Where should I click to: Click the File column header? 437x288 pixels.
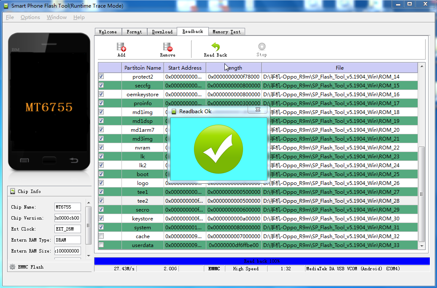tap(340, 68)
